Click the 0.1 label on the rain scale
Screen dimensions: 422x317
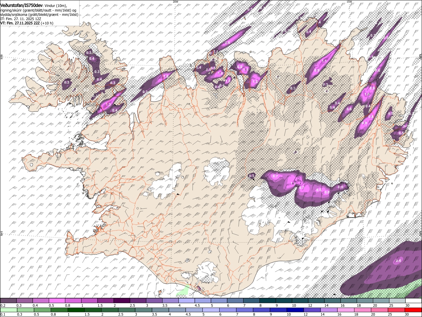point(3,314)
